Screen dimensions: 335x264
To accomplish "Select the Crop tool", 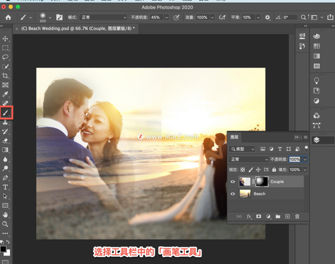I will point(6,76).
